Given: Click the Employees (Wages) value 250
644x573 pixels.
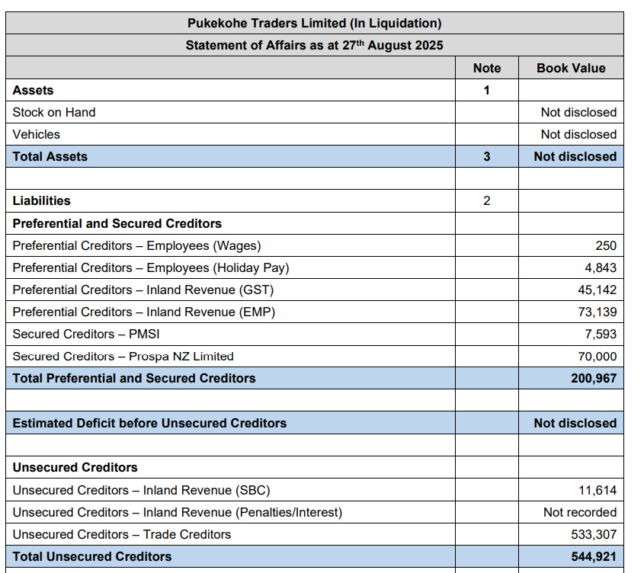Looking at the screenshot, I should pyautogui.click(x=606, y=245).
